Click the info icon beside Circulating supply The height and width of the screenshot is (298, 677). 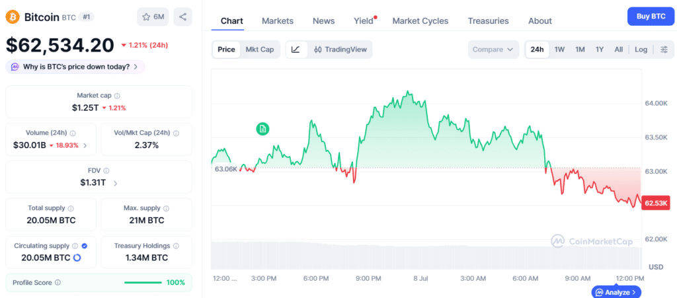75,246
